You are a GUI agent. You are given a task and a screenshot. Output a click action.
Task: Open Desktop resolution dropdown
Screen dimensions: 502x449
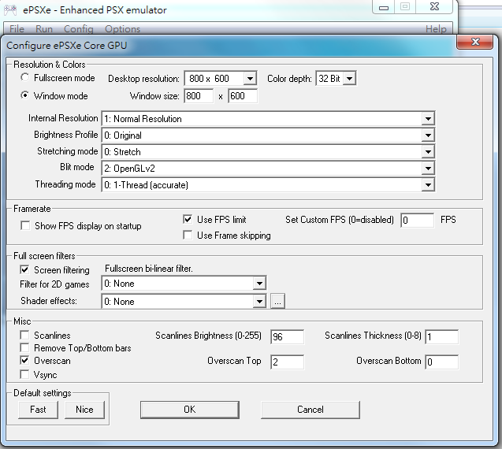tap(250, 79)
